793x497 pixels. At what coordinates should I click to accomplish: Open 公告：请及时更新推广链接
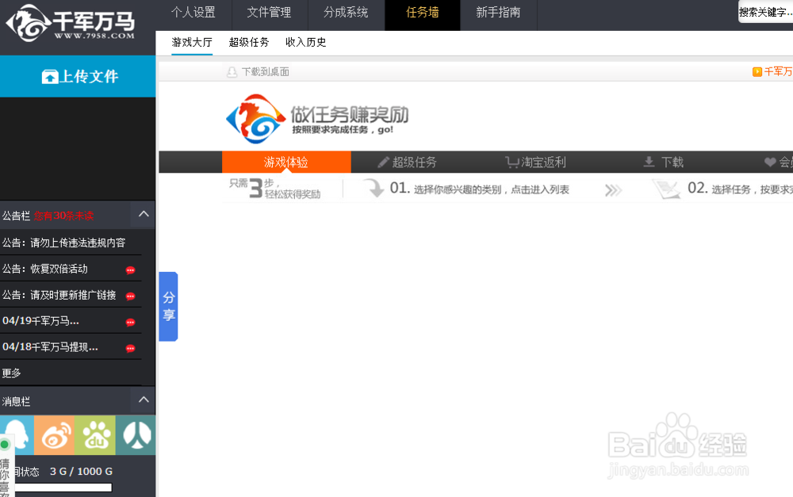(x=59, y=295)
